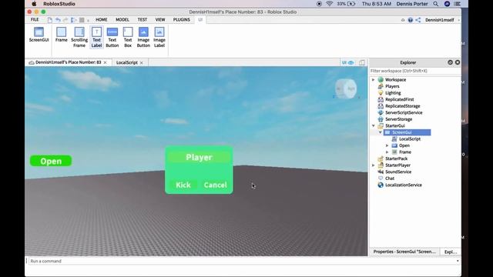
Task: Expand the Workspace tree node
Action: click(374, 80)
